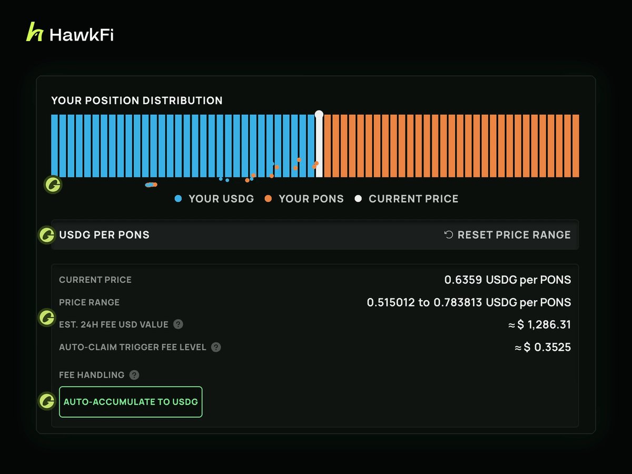The width and height of the screenshot is (632, 474).
Task: Click the green marker next to USDG PER PONS
Action: [47, 235]
